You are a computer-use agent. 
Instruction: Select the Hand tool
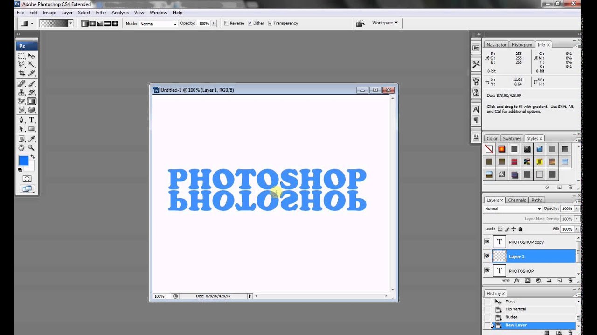(x=21, y=147)
